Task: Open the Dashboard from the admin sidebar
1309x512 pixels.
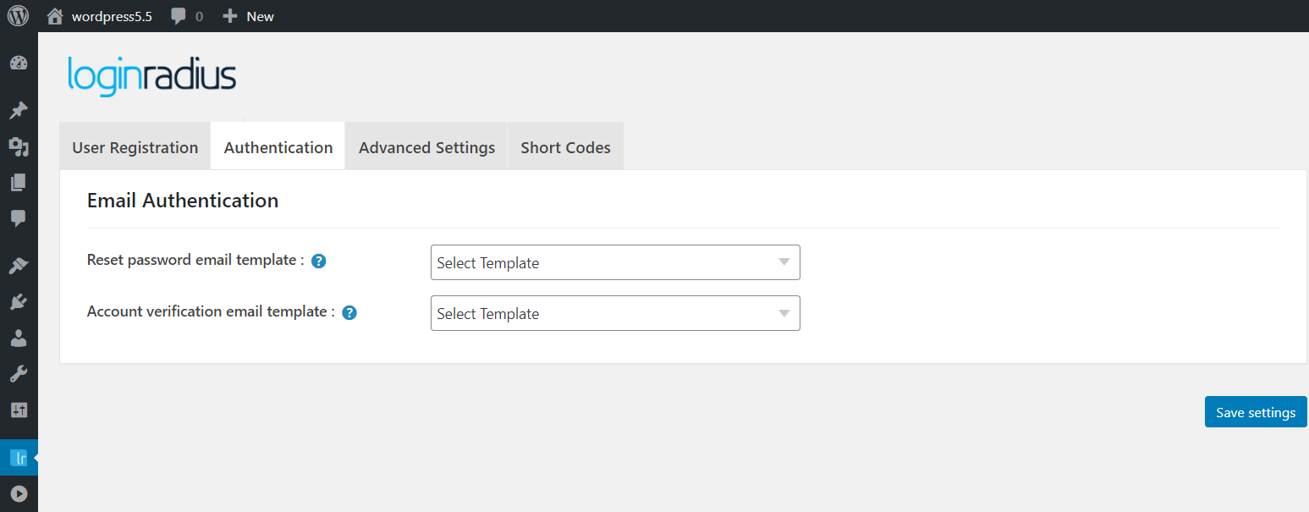Action: pos(18,63)
